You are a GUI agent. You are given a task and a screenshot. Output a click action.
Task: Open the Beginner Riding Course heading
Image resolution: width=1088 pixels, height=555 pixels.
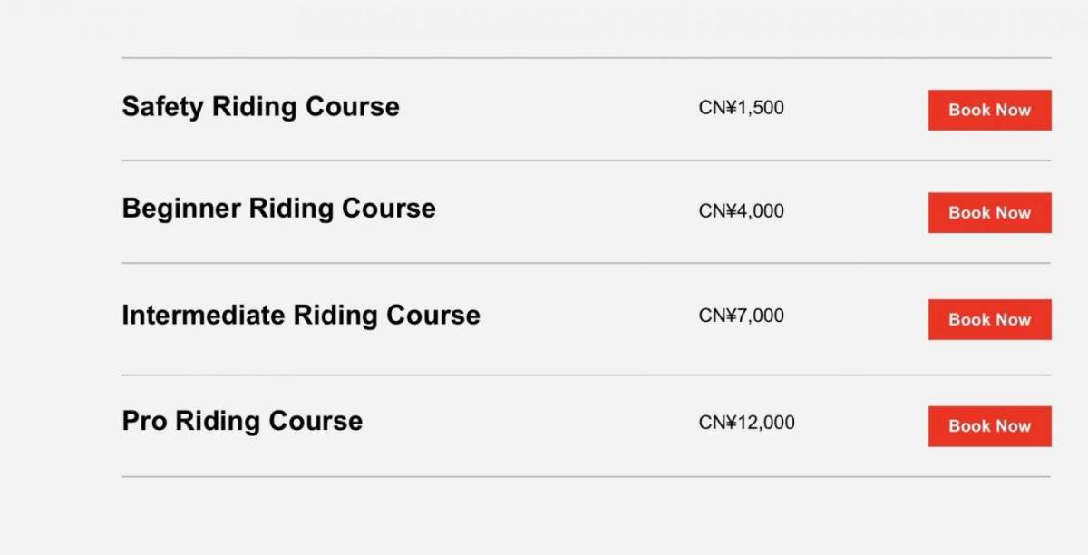278,209
